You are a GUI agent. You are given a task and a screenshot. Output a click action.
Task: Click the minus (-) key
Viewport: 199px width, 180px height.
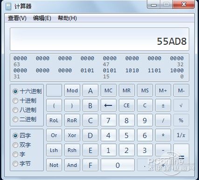coord(163,150)
